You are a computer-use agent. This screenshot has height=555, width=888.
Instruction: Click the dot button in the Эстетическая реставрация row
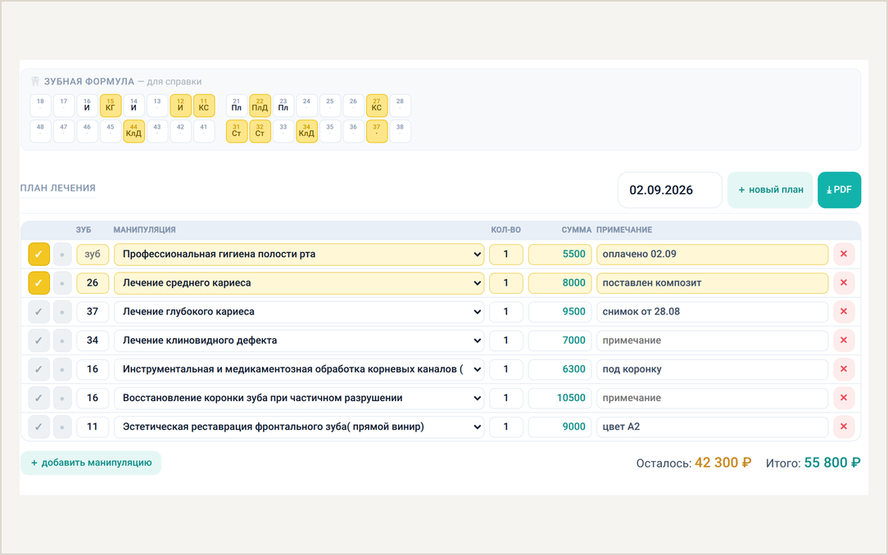pyautogui.click(x=62, y=426)
